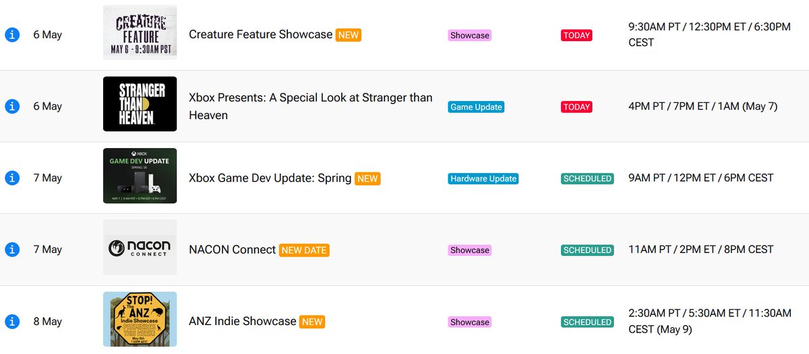Click the 7 May date in the Xbox Game Dev row
The height and width of the screenshot is (354, 809).
[47, 178]
